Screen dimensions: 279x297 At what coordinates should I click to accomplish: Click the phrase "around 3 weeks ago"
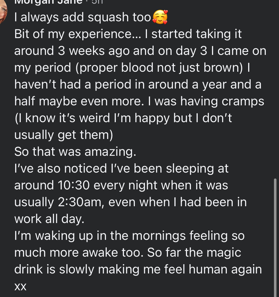click(72, 51)
